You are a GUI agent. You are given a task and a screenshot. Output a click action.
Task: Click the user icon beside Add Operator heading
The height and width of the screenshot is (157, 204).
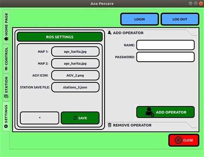[110, 33]
